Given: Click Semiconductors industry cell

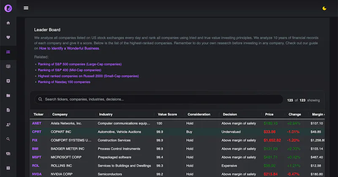Looking at the screenshot, I should (x=110, y=174).
